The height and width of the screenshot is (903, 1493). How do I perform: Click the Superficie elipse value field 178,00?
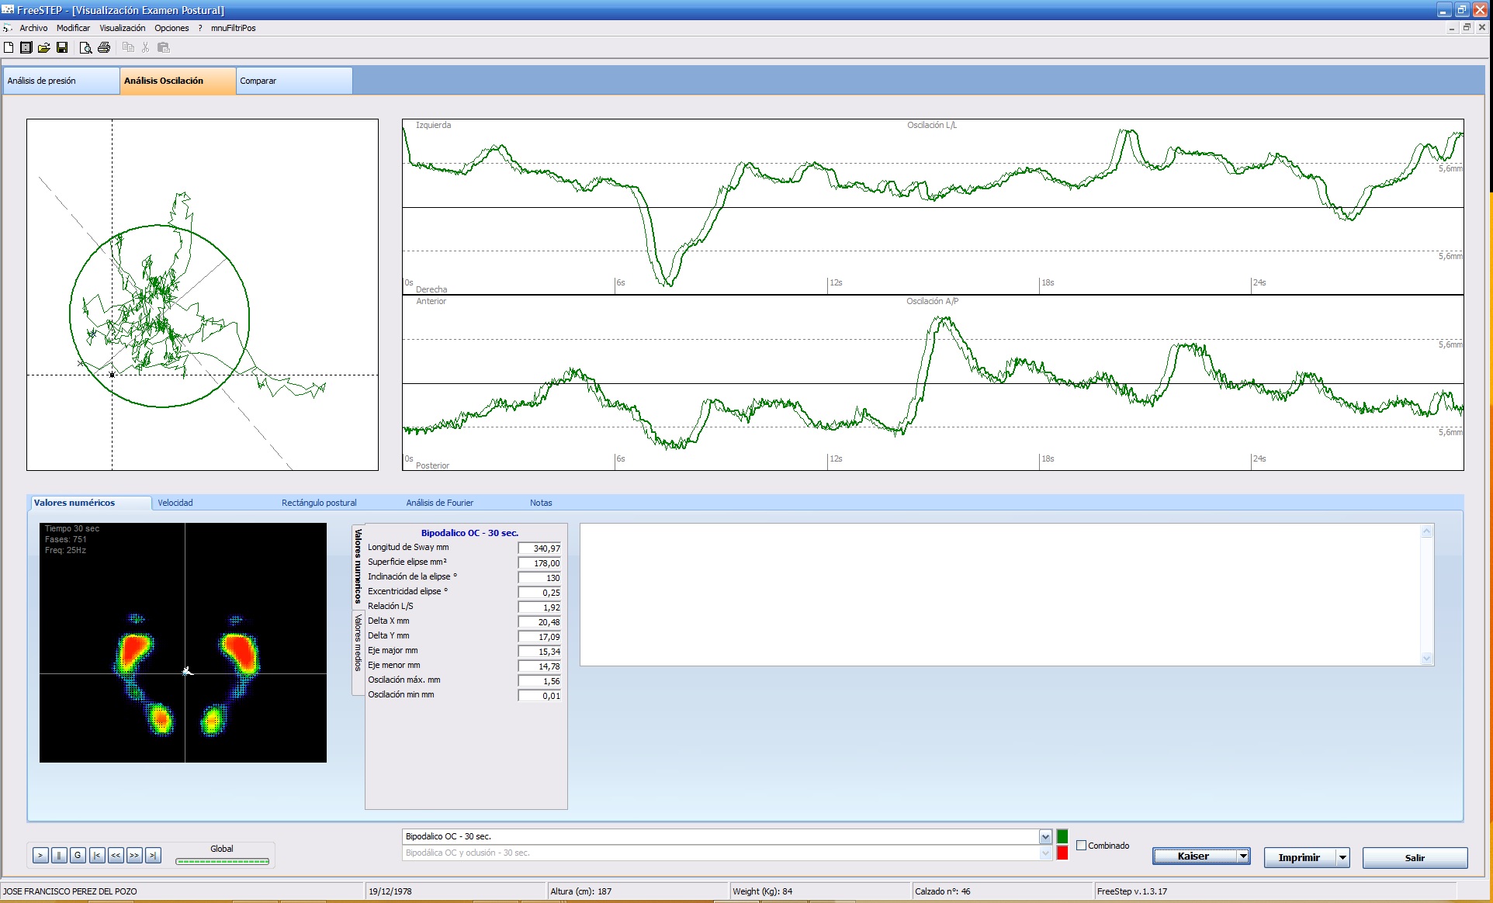pyautogui.click(x=539, y=563)
